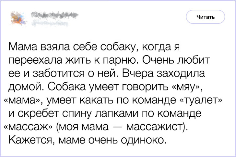Click the "Читать" follow button
The image size is (236, 157).
pyautogui.click(x=205, y=17)
